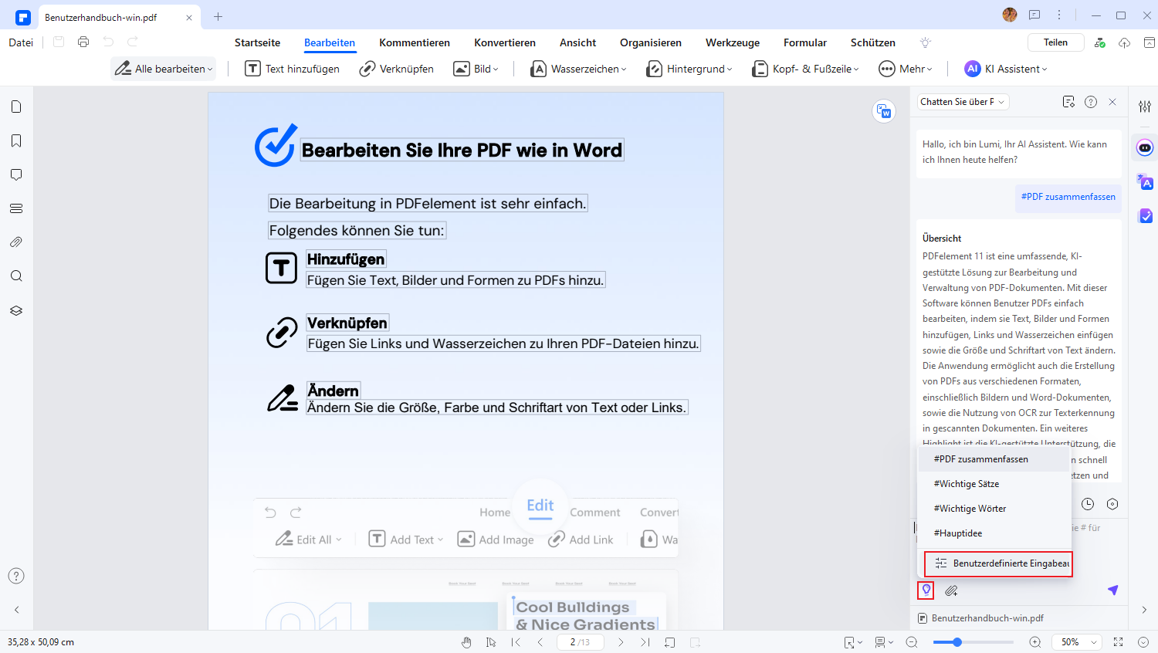This screenshot has width=1158, height=653.
Task: Click the help question mark in left sidebar
Action: (16, 576)
